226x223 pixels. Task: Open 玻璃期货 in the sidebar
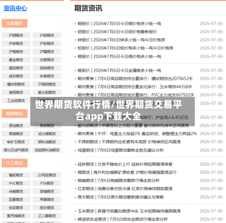47,191
